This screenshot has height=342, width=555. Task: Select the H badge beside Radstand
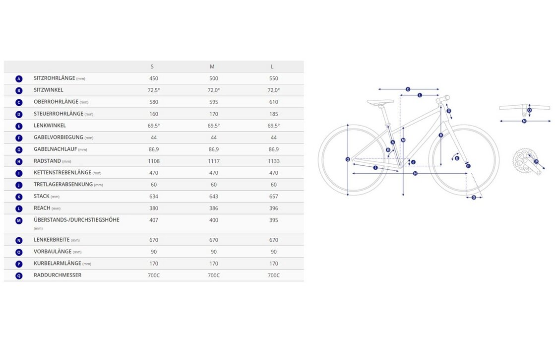click(x=19, y=162)
